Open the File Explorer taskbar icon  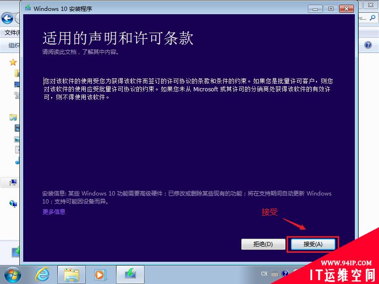pos(72,275)
